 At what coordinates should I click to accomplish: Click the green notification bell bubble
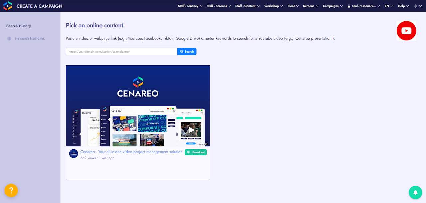415,192
